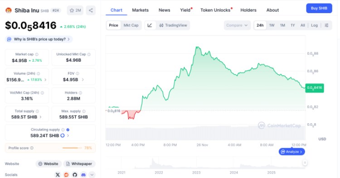Click the 0.0₅8416 current price tag on chart
This screenshot has height=178, width=340.
(315, 88)
